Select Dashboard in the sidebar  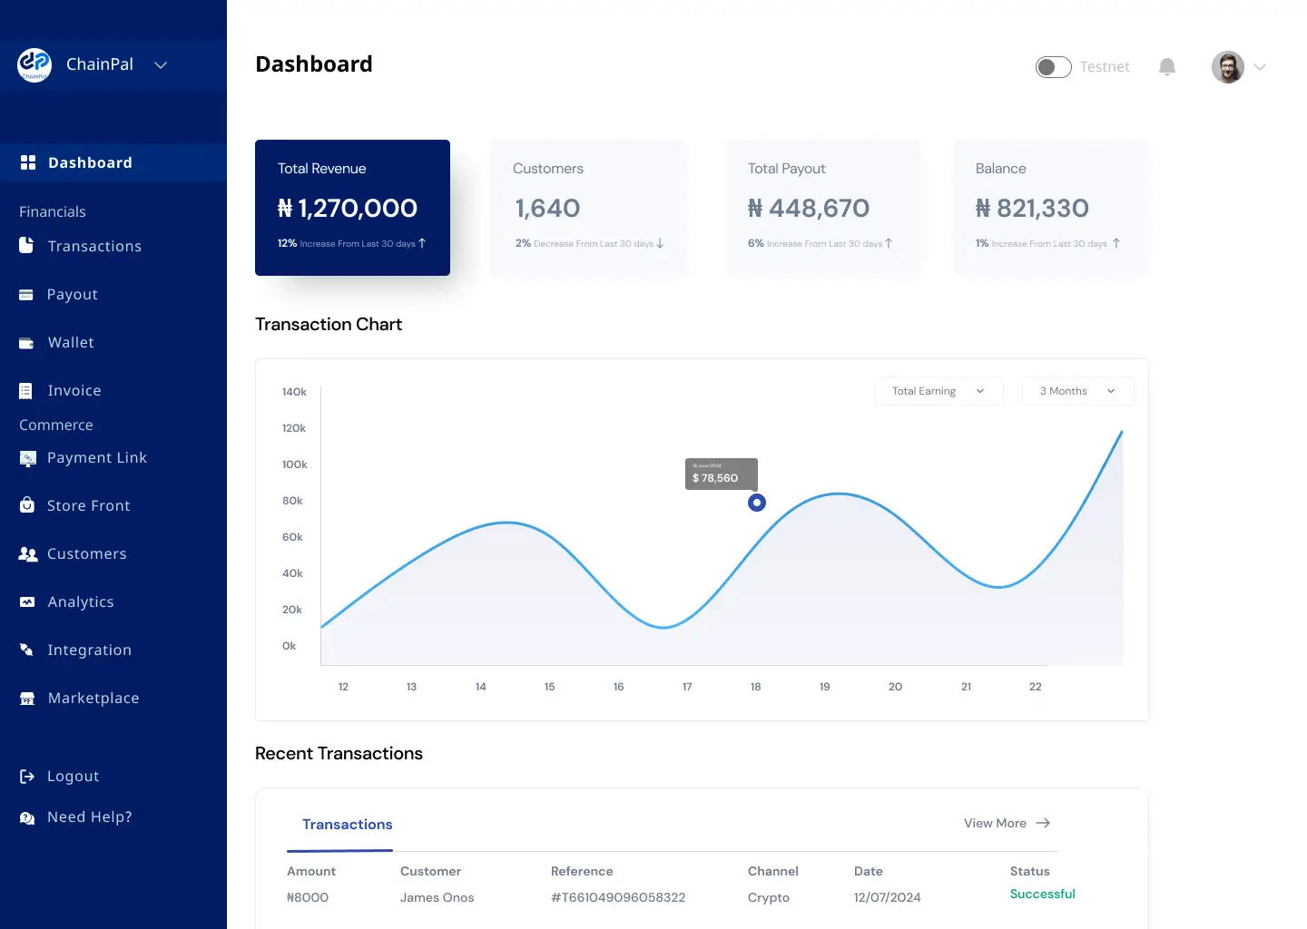(89, 162)
